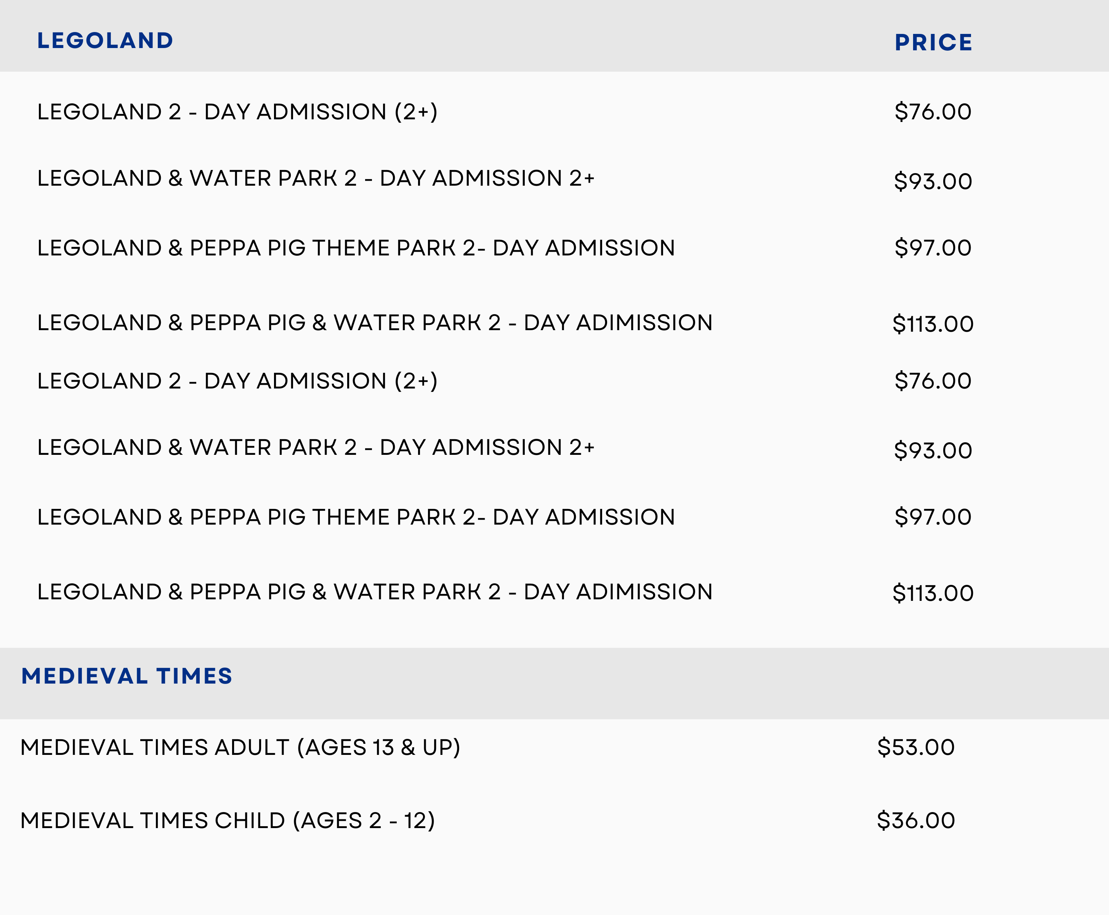
Task: Select the second $113.00 price
Action: click(933, 593)
